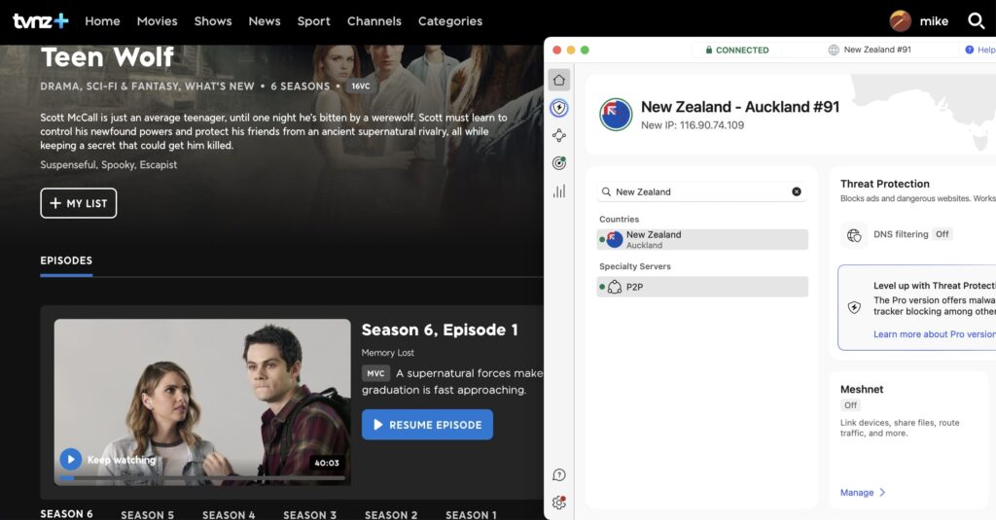The height and width of the screenshot is (520, 996).
Task: Switch to the SEASON 6 tab
Action: tap(66, 513)
